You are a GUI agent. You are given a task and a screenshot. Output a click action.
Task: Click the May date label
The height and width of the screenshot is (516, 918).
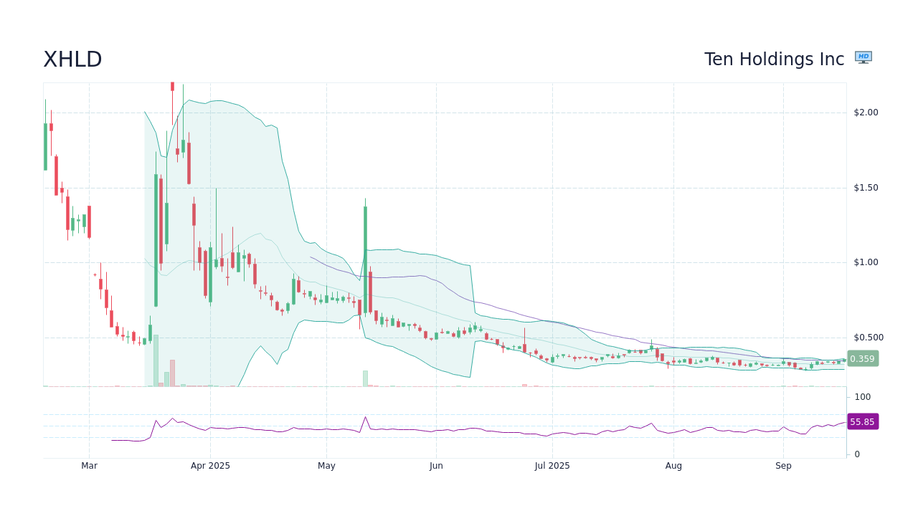(x=326, y=466)
